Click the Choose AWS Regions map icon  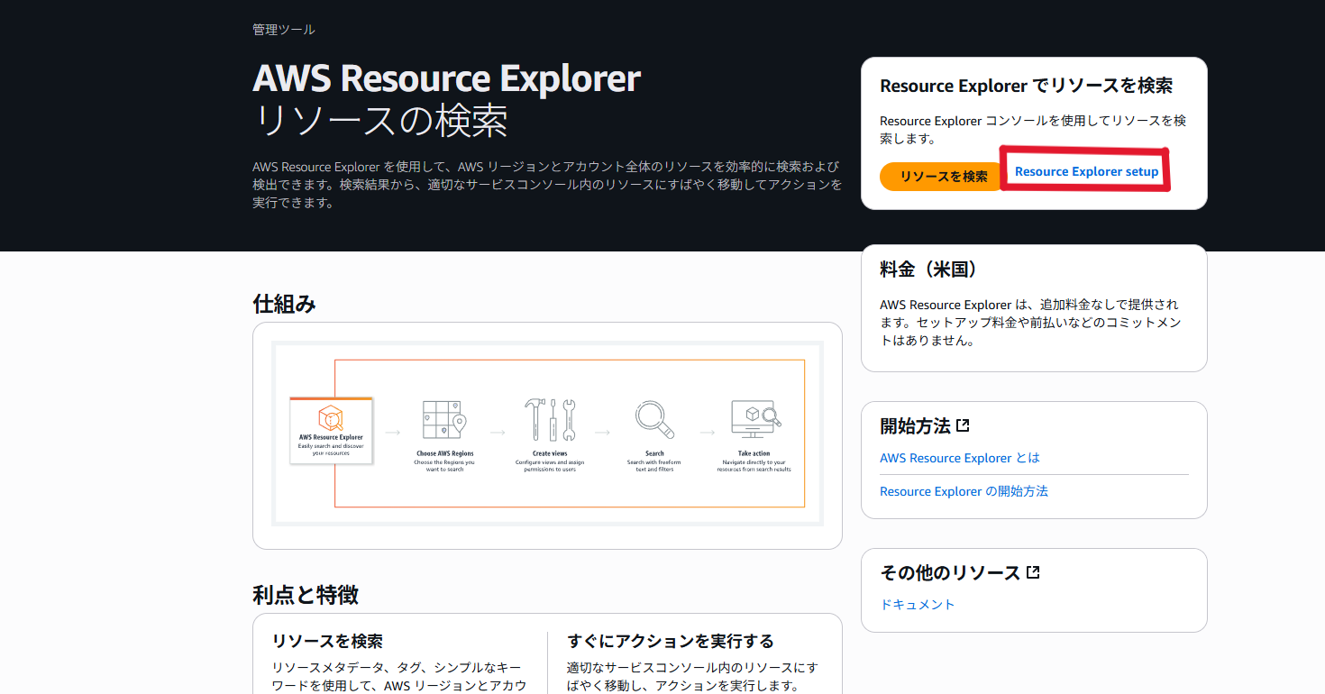(443, 416)
